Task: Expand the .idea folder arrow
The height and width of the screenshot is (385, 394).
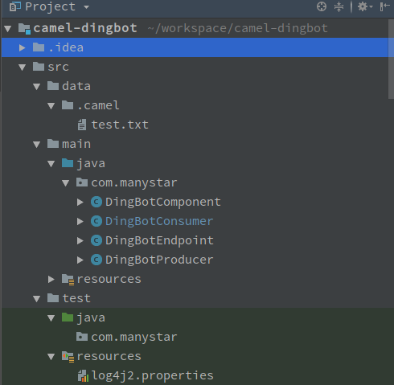Action: click(23, 47)
